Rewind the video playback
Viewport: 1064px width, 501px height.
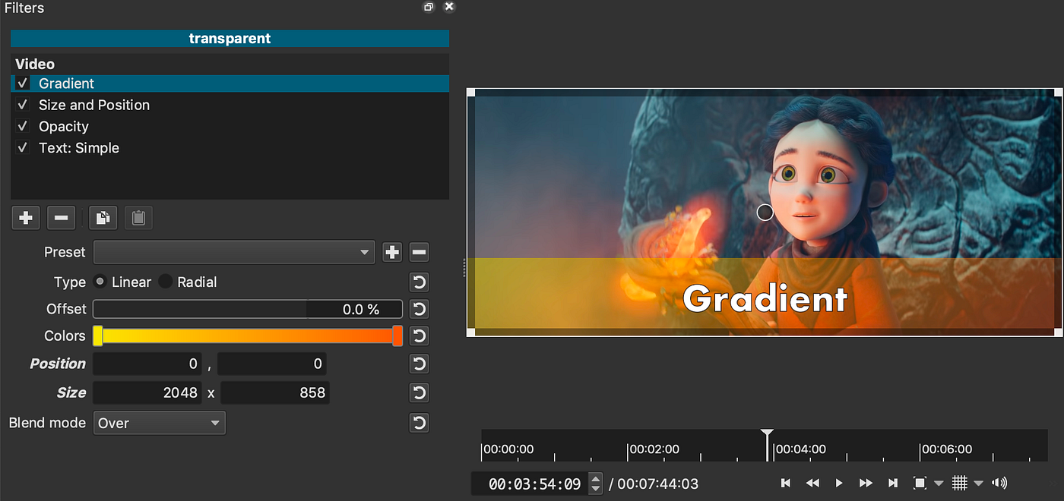pos(812,483)
